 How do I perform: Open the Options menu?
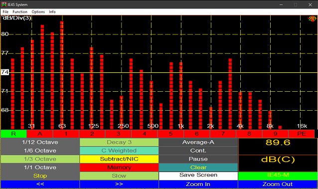[x=38, y=12]
